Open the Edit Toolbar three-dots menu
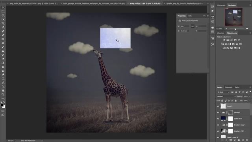252x142 pixels. point(3,98)
